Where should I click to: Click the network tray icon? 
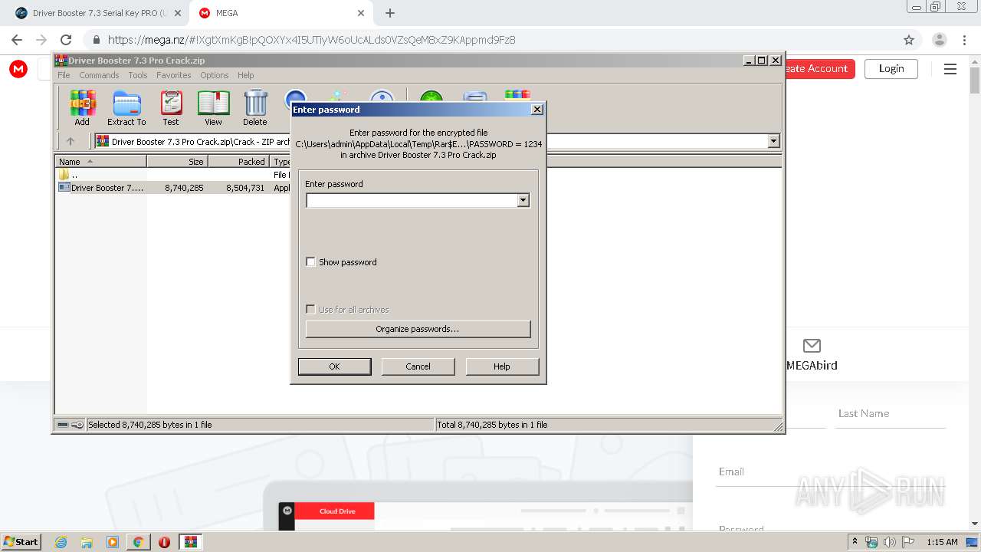[871, 542]
